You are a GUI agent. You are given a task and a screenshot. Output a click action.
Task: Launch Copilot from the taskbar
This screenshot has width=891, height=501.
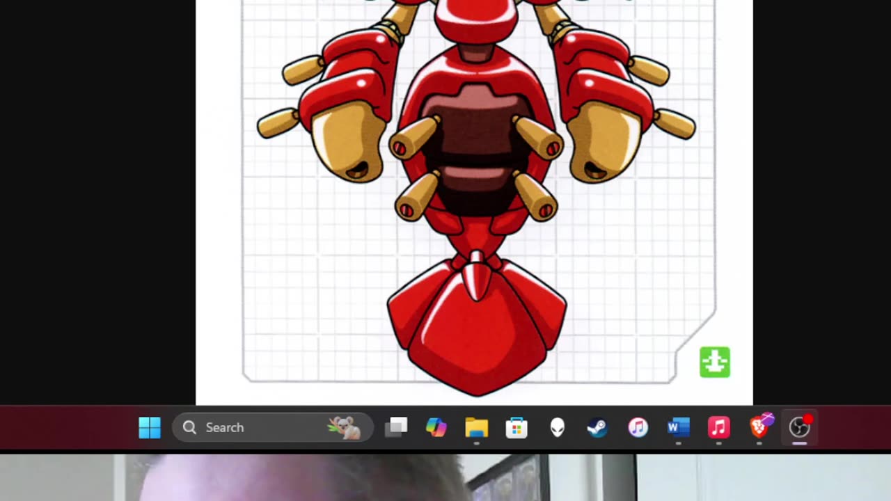point(436,427)
